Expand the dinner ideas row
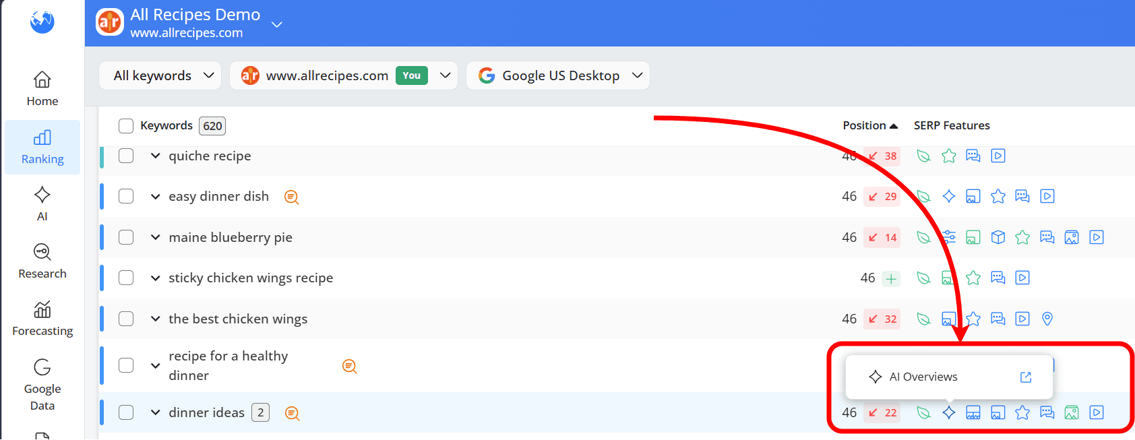Image resolution: width=1135 pixels, height=440 pixels. pos(155,412)
